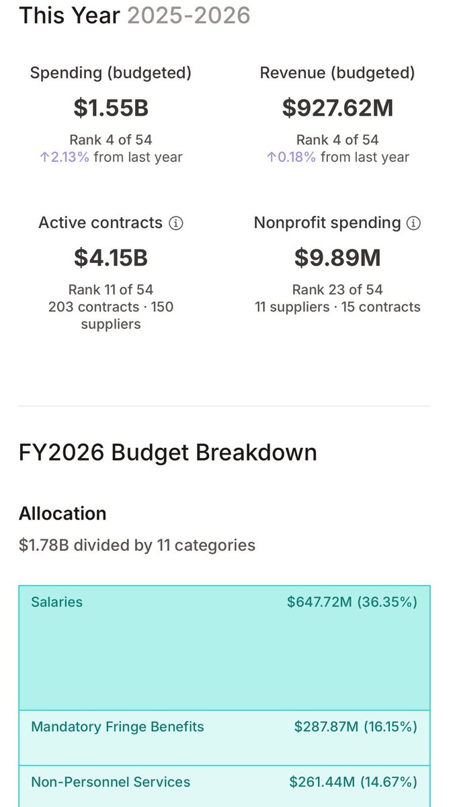Tap the $1.78B divided by 11 categories text
The width and height of the screenshot is (449, 807).
137,545
